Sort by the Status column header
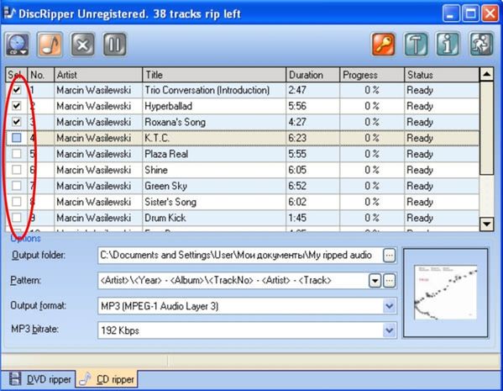 coord(442,75)
